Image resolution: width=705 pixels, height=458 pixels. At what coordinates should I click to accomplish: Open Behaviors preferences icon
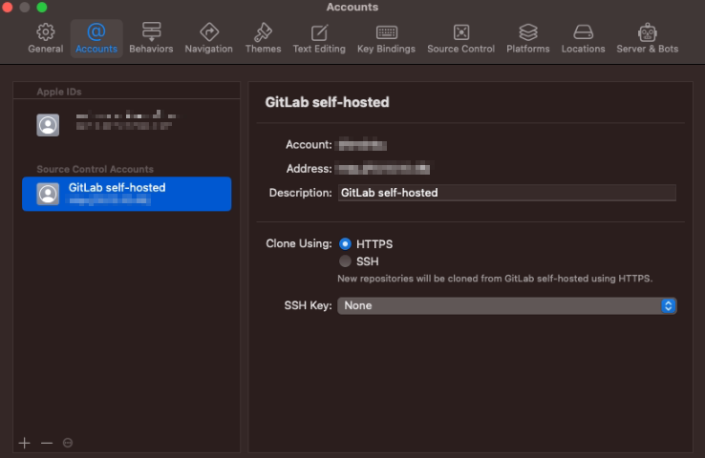[x=151, y=31]
